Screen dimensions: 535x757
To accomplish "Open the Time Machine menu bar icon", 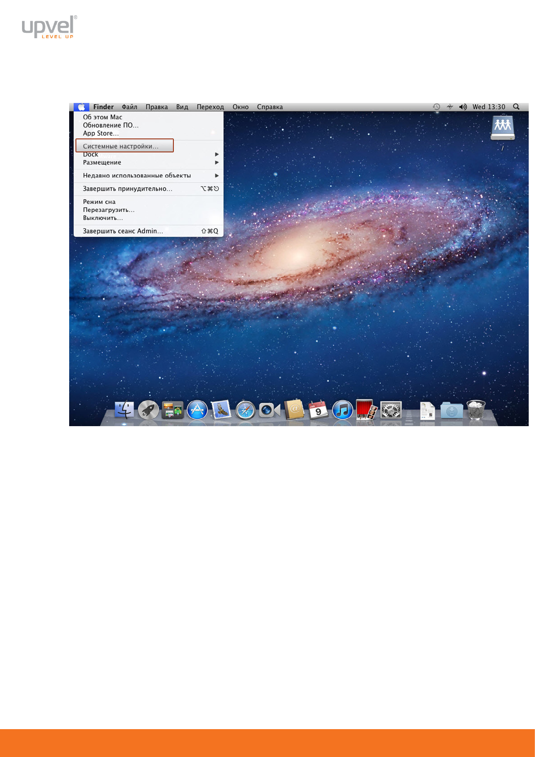I will pos(436,107).
